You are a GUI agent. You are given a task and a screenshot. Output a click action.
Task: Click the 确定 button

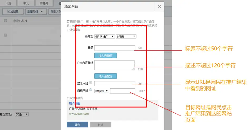77,125
